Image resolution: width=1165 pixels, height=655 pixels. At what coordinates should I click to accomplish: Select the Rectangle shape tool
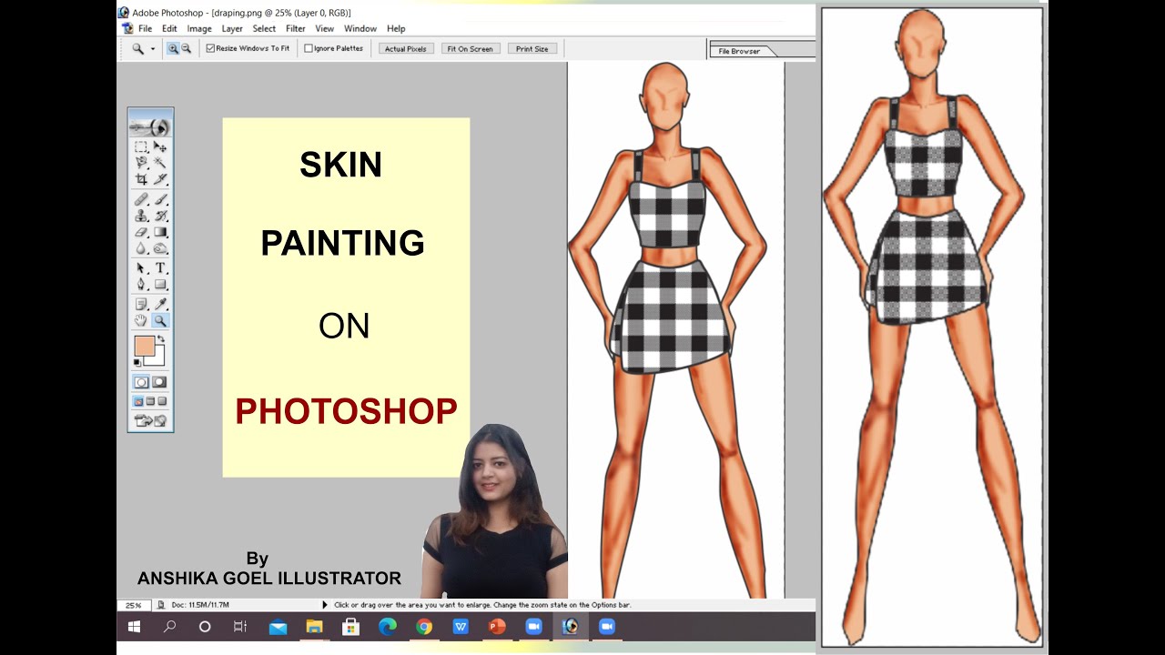coord(160,285)
